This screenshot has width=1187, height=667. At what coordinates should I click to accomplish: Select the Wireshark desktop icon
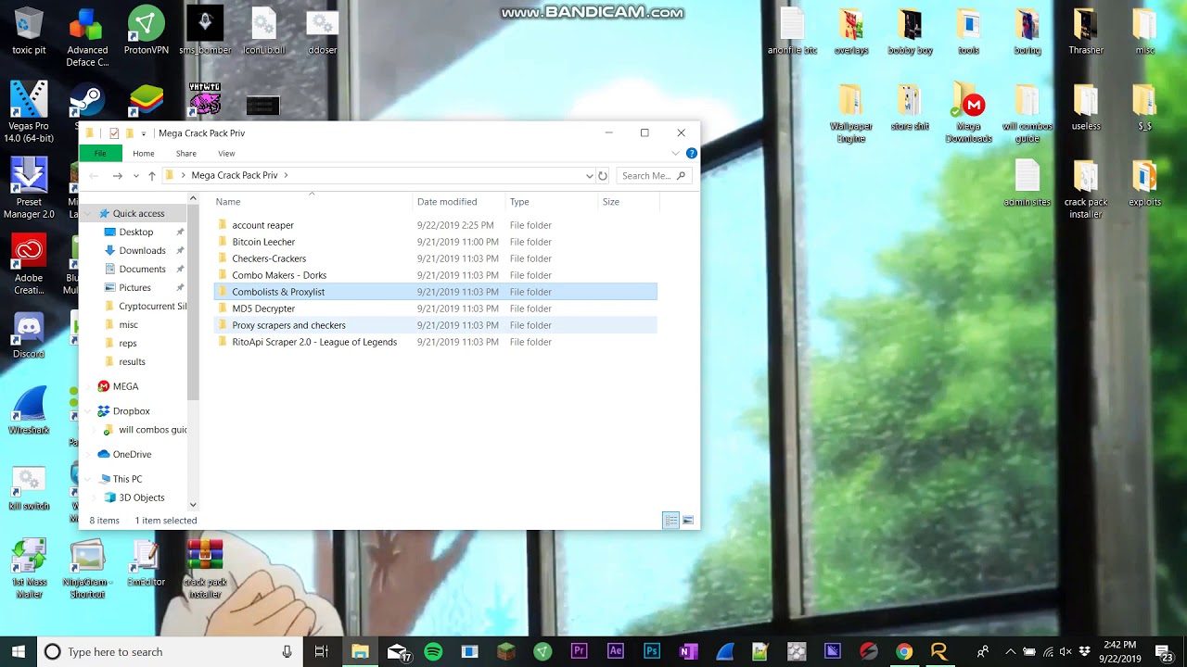29,411
